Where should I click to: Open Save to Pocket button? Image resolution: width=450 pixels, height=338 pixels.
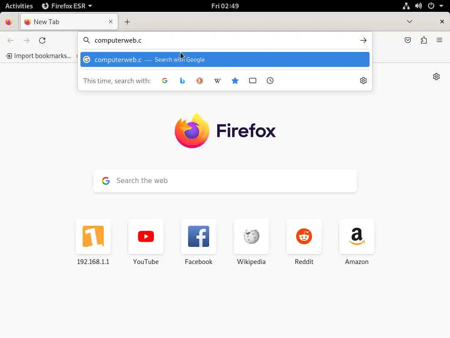coord(408,40)
